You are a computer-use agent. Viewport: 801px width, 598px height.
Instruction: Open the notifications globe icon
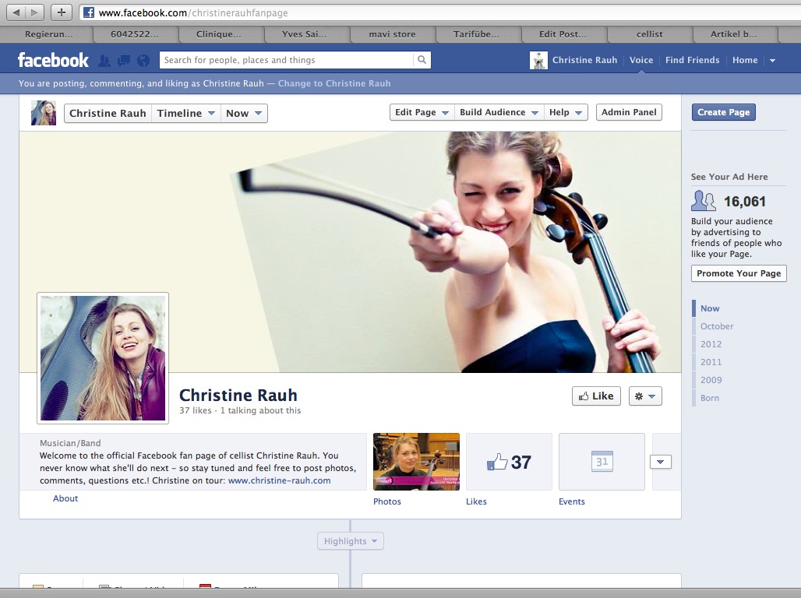pyautogui.click(x=143, y=61)
